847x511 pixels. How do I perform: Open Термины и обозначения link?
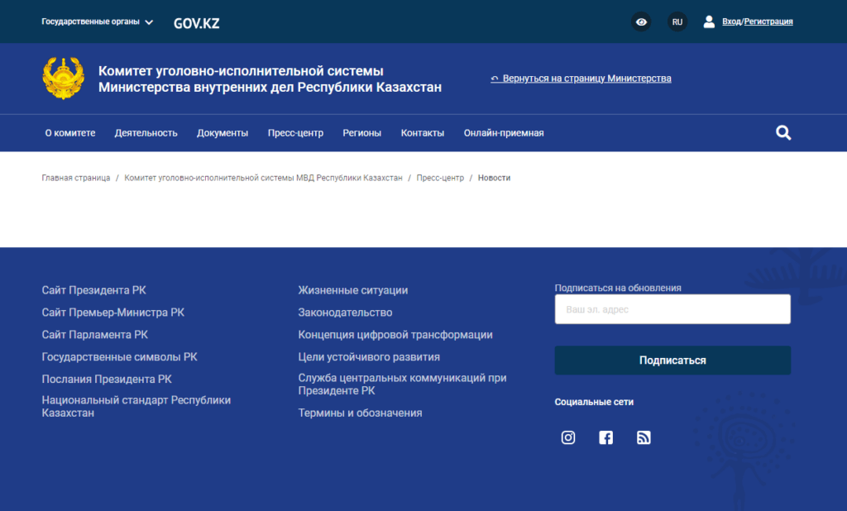pos(361,413)
